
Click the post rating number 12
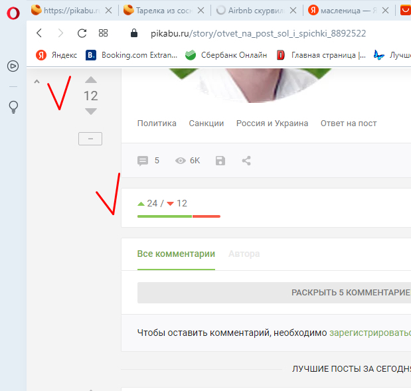[91, 96]
